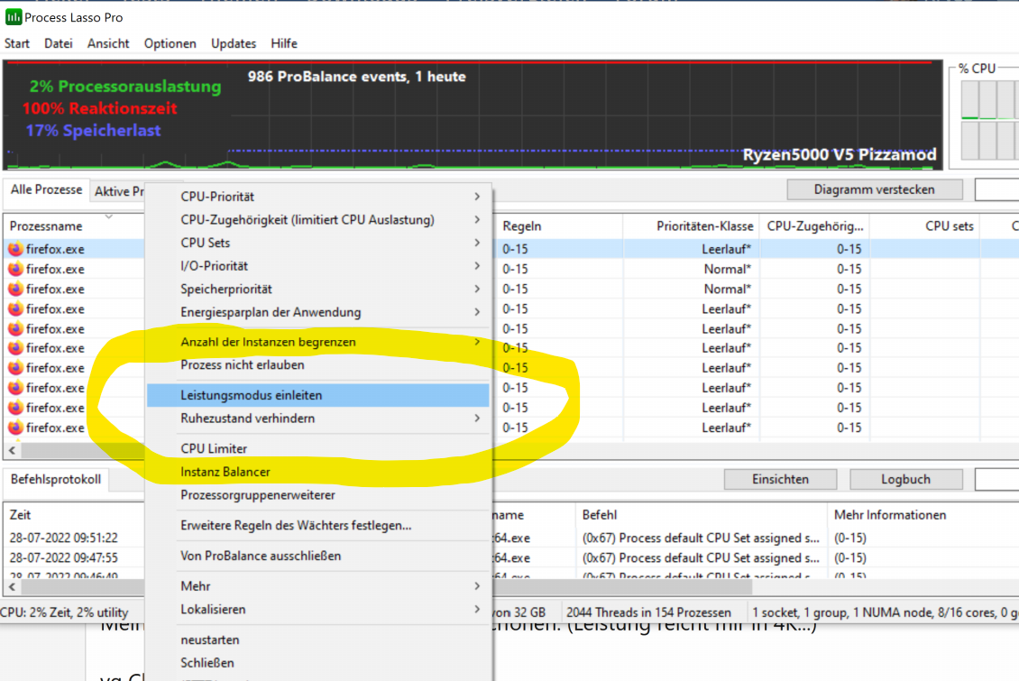Click Firefox icon in third firefox.exe row
The height and width of the screenshot is (681, 1019).
(15, 289)
